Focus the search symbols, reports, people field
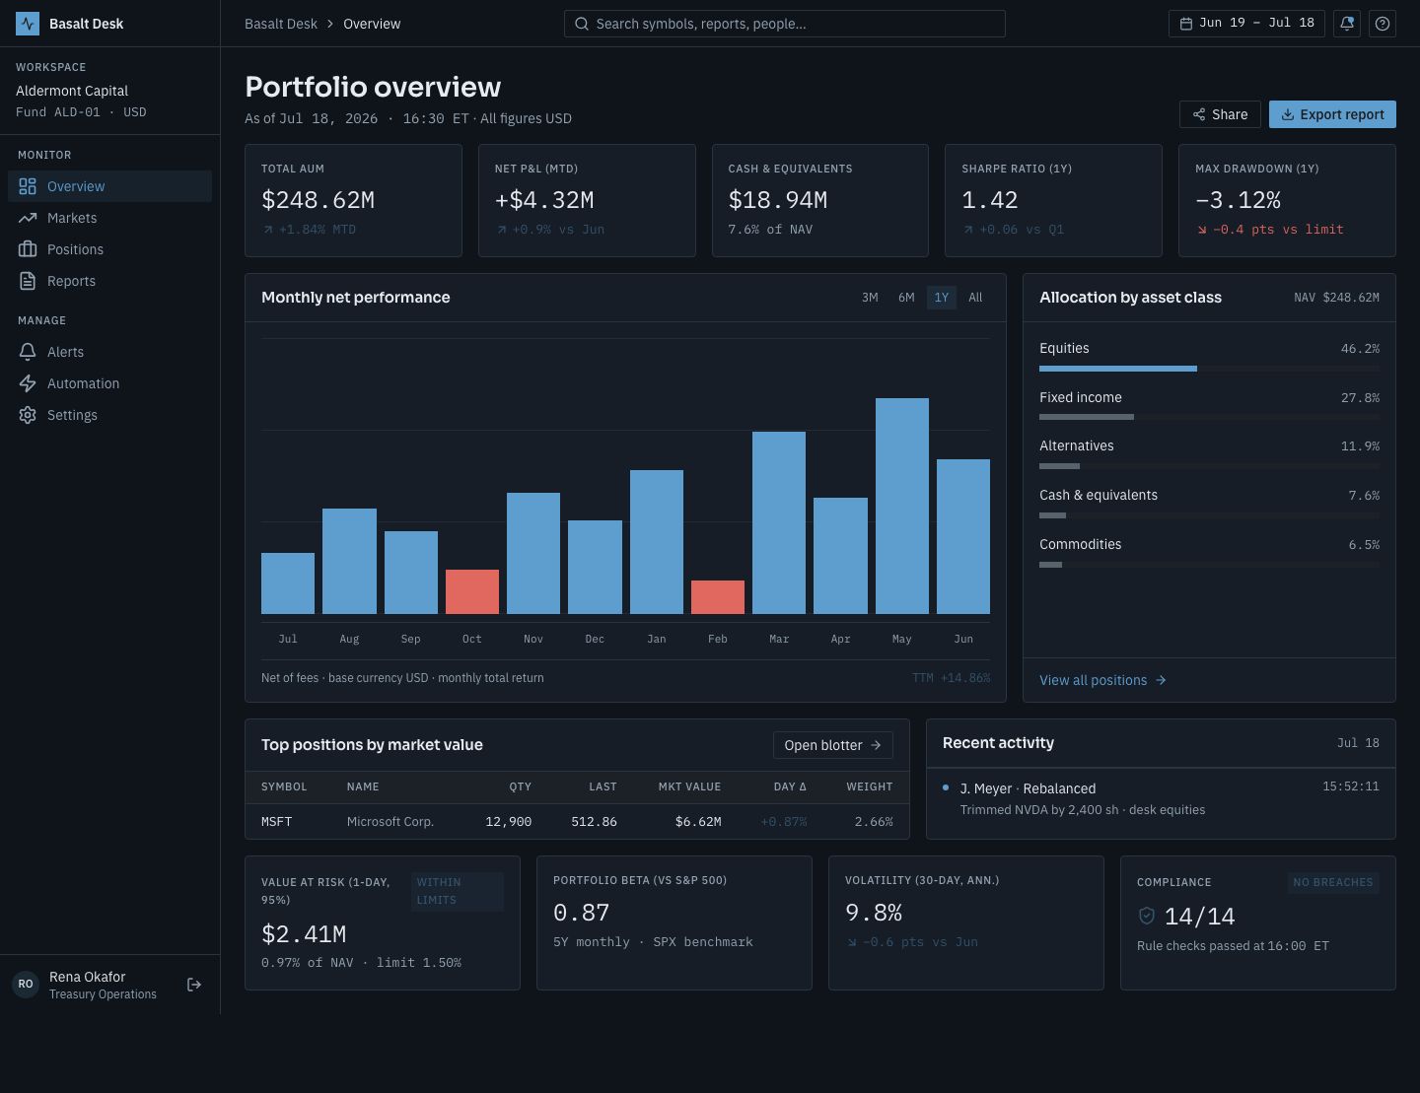1420x1093 pixels. coord(785,24)
